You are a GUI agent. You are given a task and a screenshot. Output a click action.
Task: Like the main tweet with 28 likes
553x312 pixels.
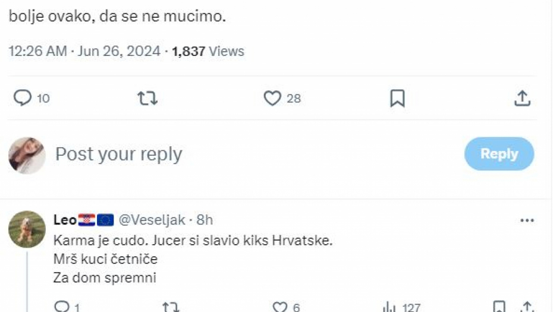[x=272, y=98]
